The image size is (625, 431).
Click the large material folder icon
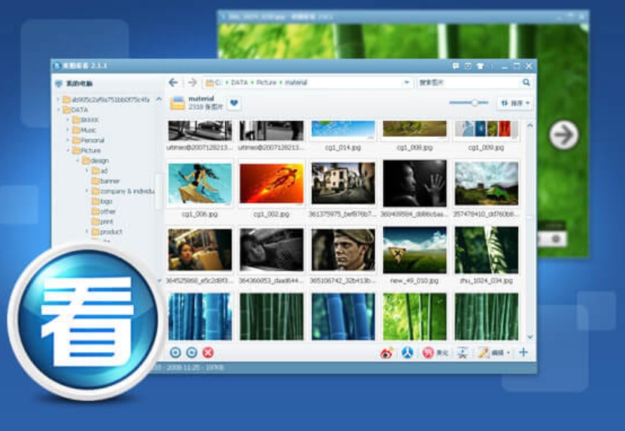click(x=177, y=103)
